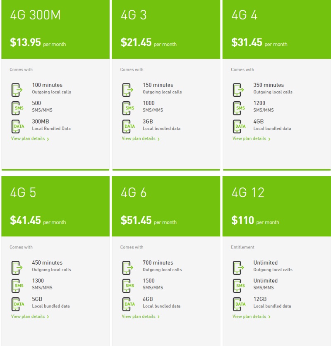Click the SMS icon in 4G 6 plan

128,286
